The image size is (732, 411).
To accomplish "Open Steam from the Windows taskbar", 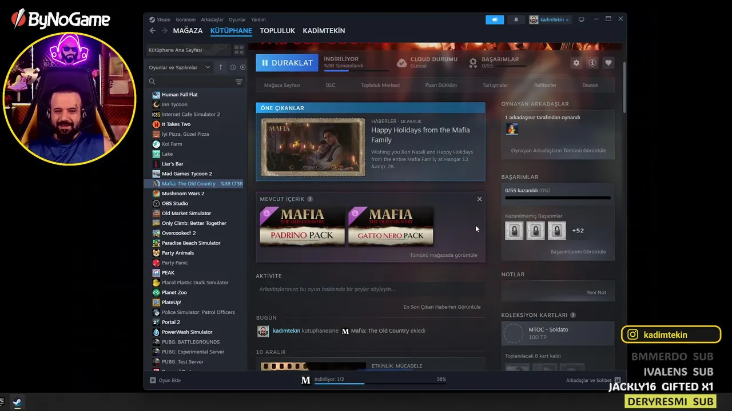I will (16, 402).
